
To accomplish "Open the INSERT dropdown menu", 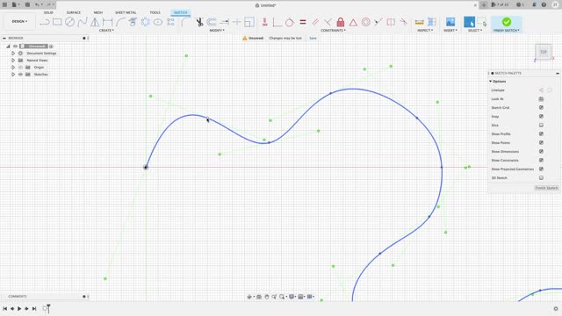I will 450,31.
